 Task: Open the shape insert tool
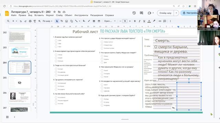(x=71, y=21)
